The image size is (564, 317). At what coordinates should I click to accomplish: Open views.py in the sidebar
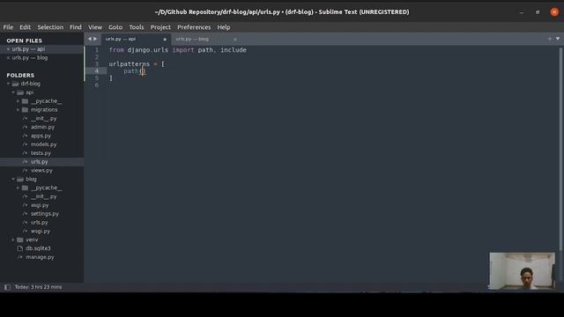(41, 170)
